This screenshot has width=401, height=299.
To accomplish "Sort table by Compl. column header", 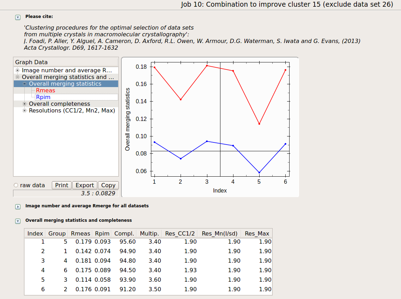I will tap(124, 233).
